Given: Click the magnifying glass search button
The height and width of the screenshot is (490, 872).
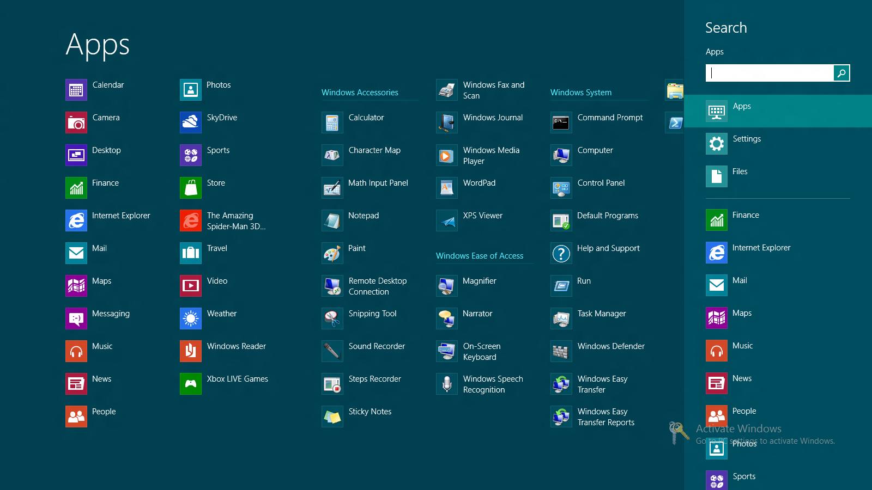Looking at the screenshot, I should (841, 73).
